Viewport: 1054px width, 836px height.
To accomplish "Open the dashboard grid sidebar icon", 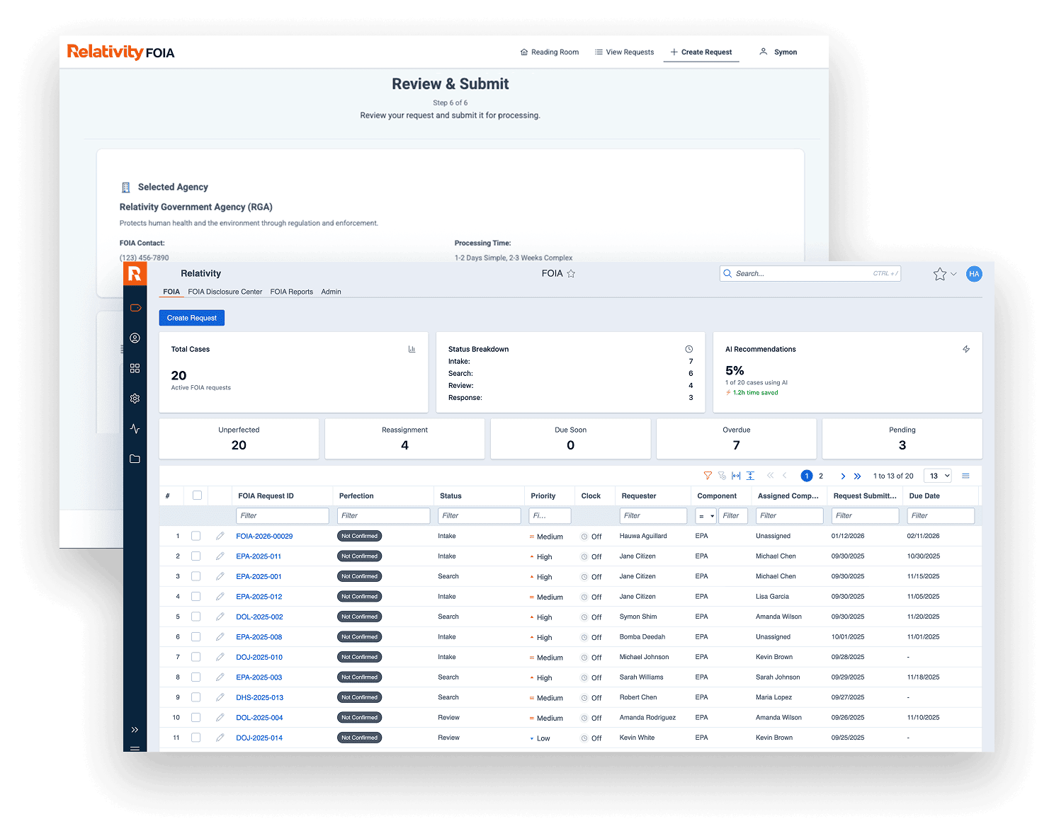I will [135, 368].
